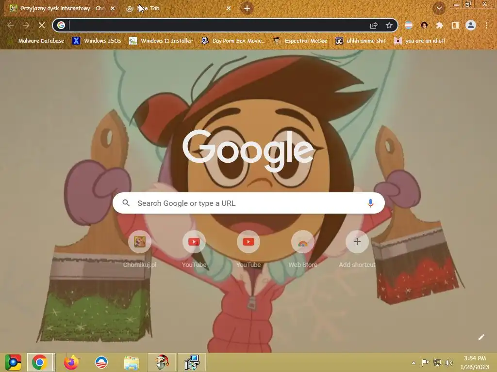Launch Firefox from the taskbar
497x372 pixels.
[x=71, y=362]
